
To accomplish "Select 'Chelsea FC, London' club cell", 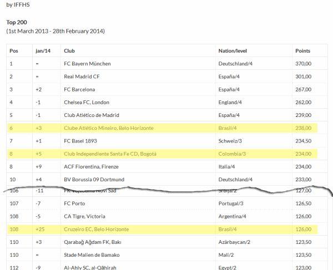I will [87, 102].
